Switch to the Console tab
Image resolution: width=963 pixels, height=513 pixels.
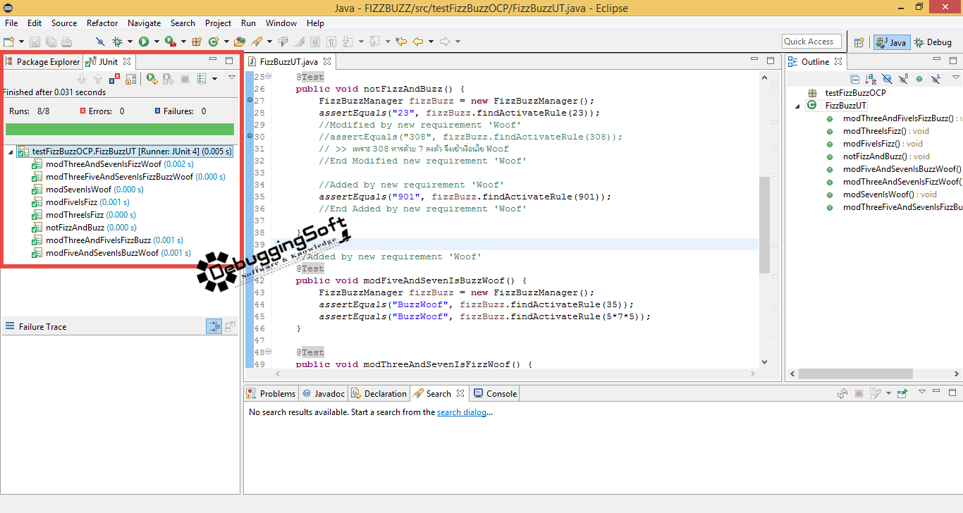[495, 393]
